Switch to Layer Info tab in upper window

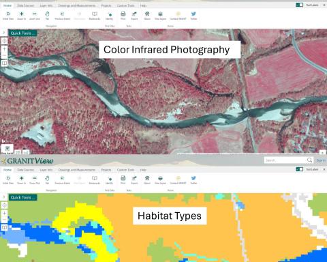46,5
